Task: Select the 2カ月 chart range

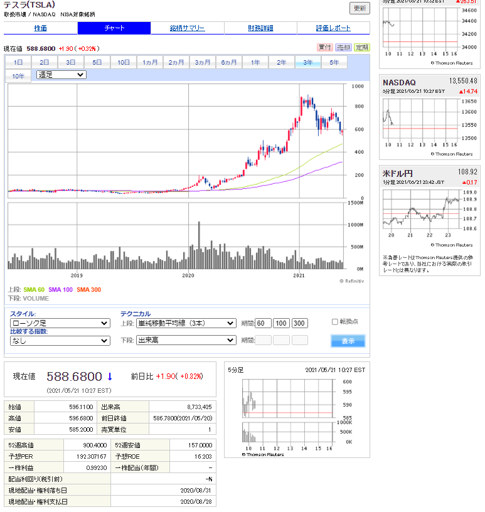Action: (x=176, y=62)
